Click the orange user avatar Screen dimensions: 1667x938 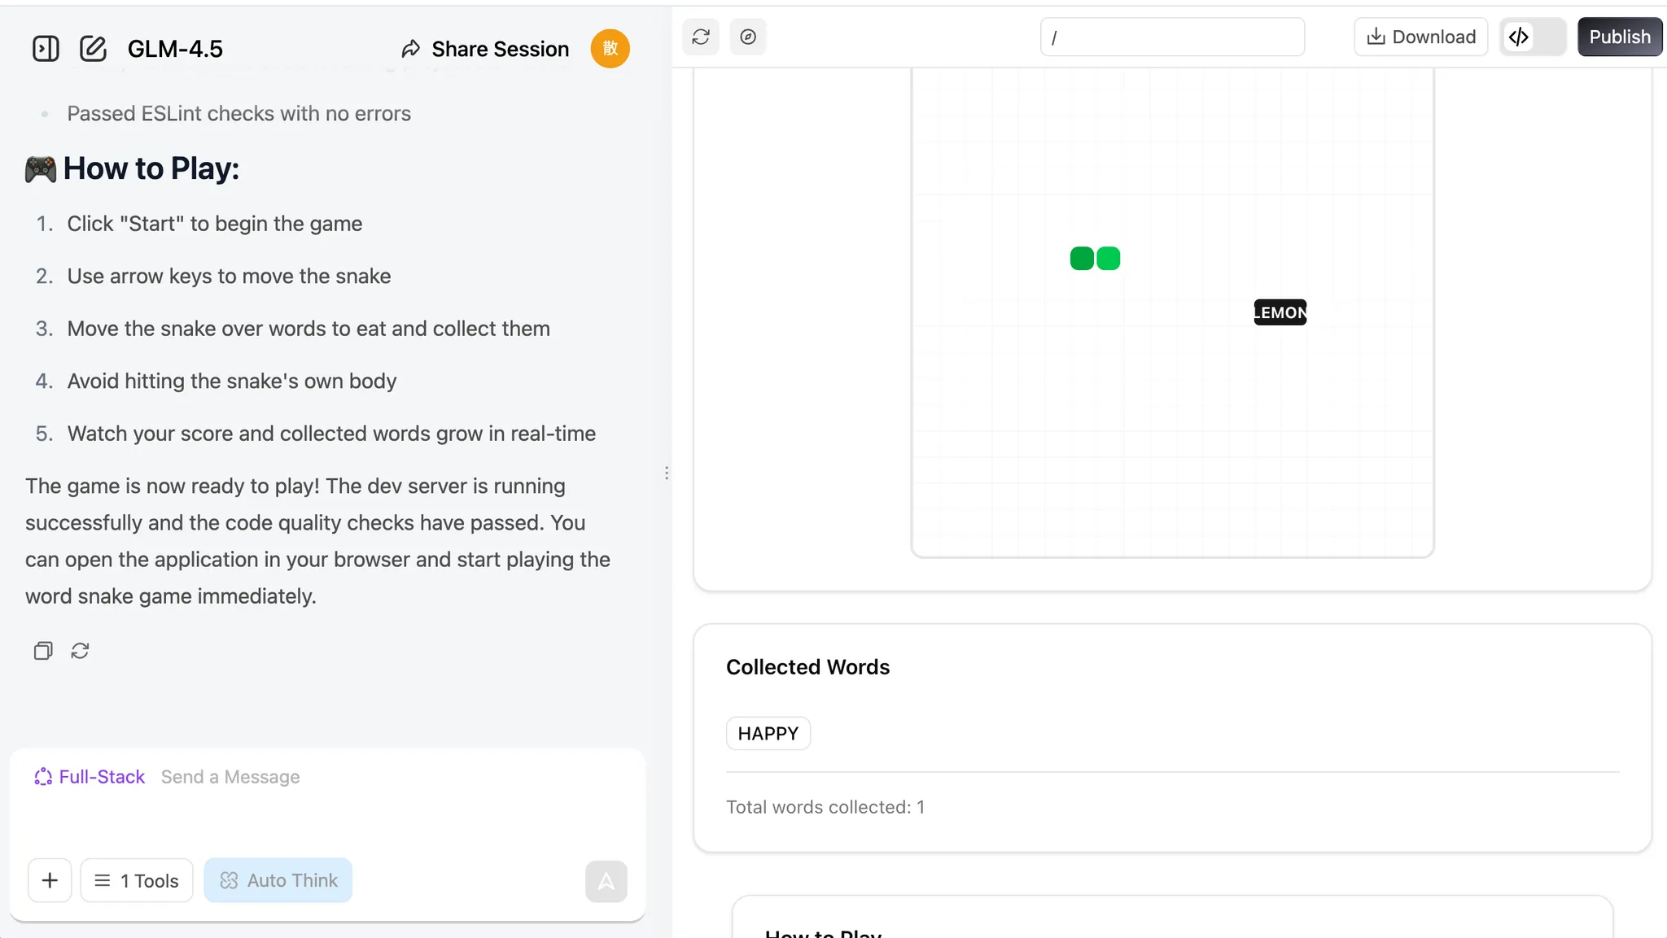[x=610, y=49]
